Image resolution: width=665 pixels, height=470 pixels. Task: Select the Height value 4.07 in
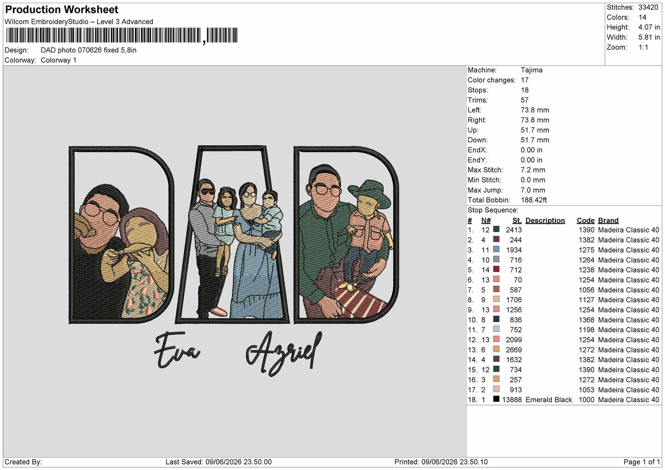(x=649, y=28)
